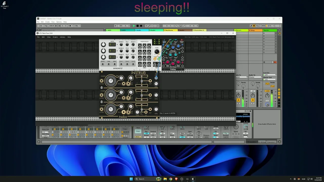Adjust the A Reverb track pan knob
Screen dimensions: 324x182
(238, 95)
